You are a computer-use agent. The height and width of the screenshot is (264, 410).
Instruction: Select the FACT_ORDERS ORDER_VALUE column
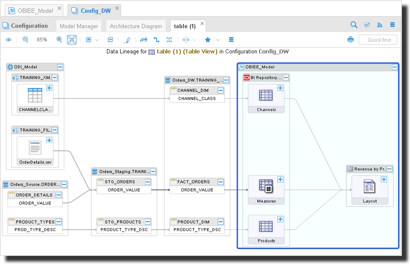tap(197, 190)
